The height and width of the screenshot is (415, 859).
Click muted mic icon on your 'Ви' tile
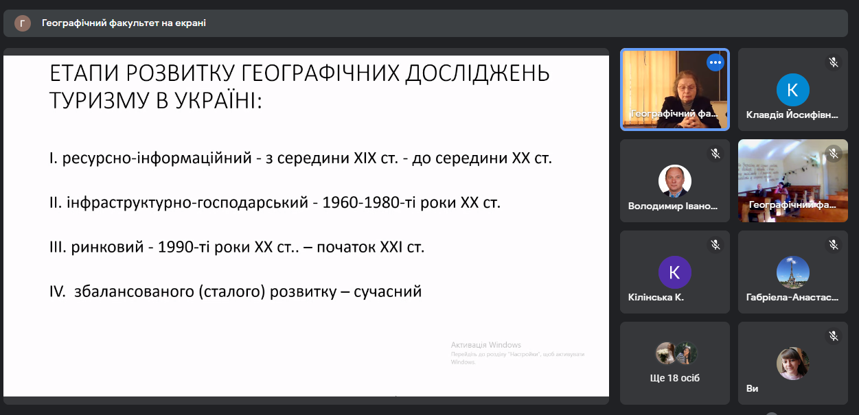(x=834, y=335)
